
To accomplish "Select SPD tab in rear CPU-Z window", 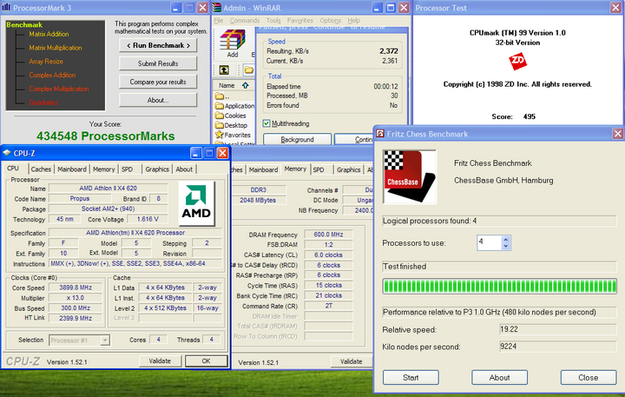I will pyautogui.click(x=319, y=169).
